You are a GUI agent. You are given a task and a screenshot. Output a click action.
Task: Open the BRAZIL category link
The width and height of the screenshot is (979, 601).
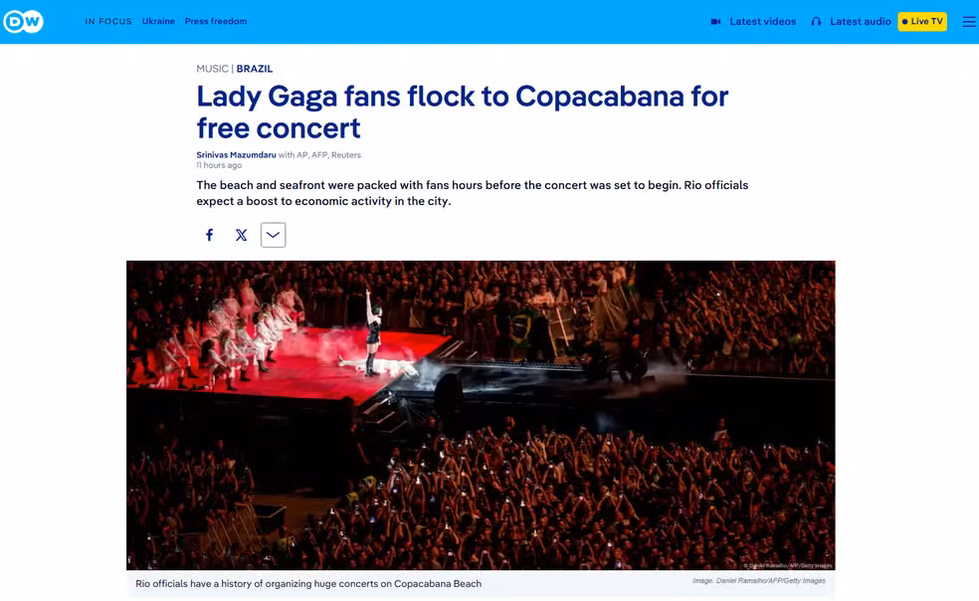254,69
